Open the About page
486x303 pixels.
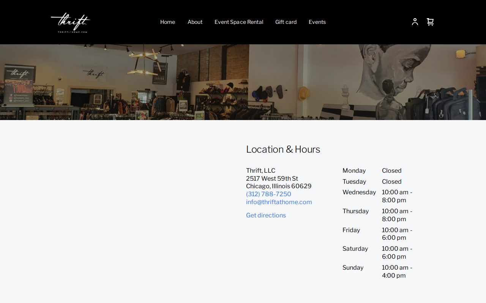tap(195, 22)
